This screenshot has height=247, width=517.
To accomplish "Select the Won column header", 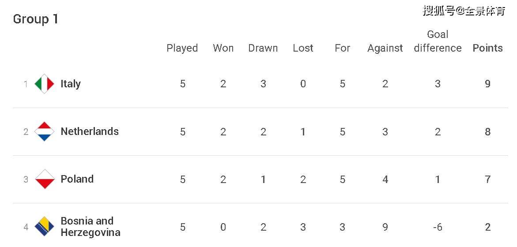I will [x=223, y=48].
